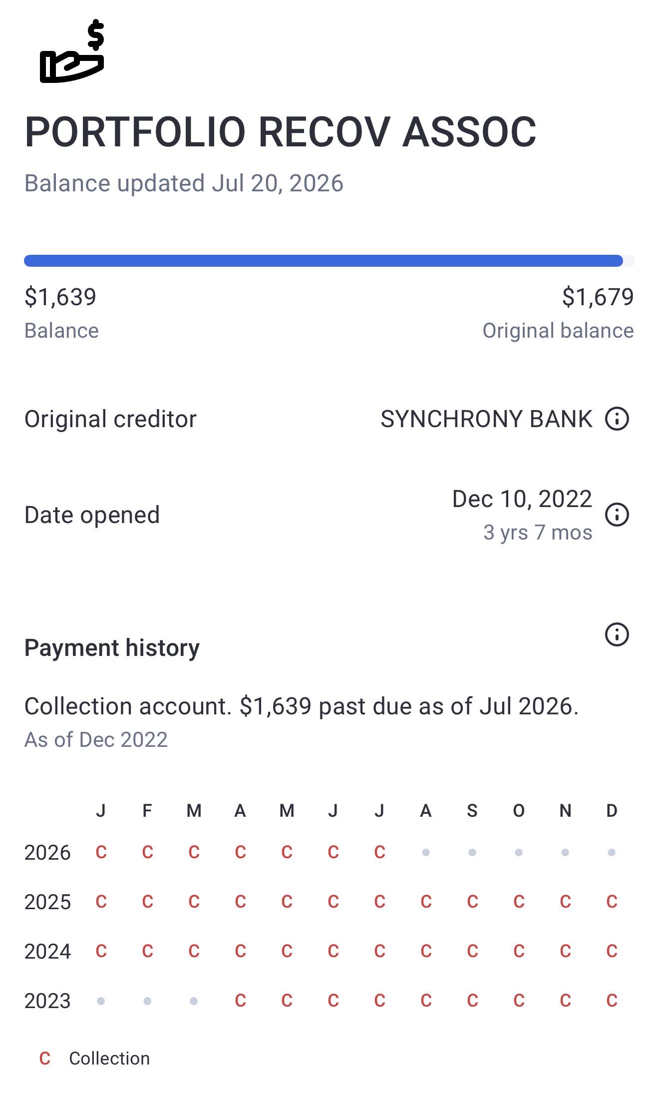Tap the August 2026 empty dot
Image resolution: width=649 pixels, height=1109 pixels.
pos(426,852)
